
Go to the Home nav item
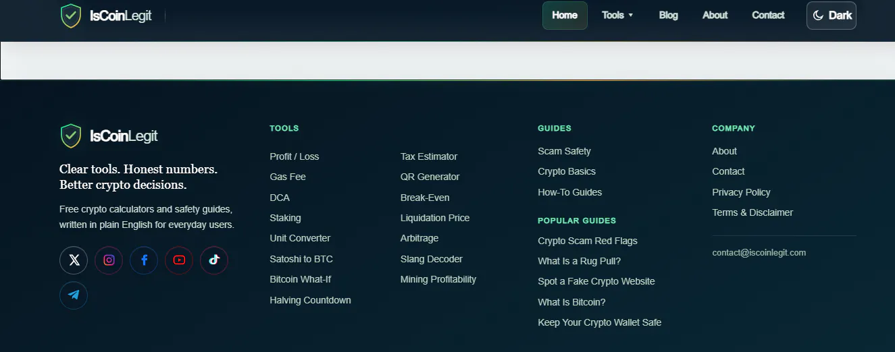(x=565, y=16)
